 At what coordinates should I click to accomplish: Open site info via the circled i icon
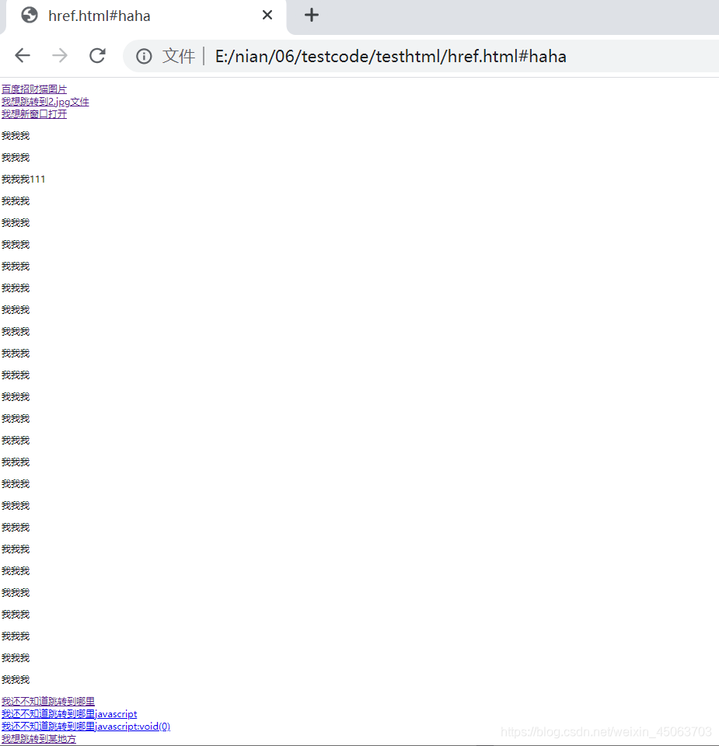(x=144, y=56)
